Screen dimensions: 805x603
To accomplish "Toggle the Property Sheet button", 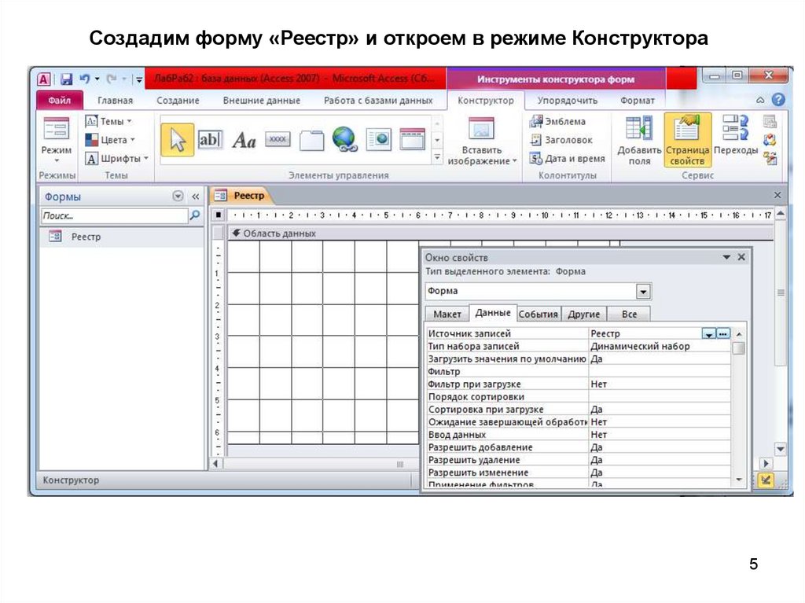I will click(687, 140).
